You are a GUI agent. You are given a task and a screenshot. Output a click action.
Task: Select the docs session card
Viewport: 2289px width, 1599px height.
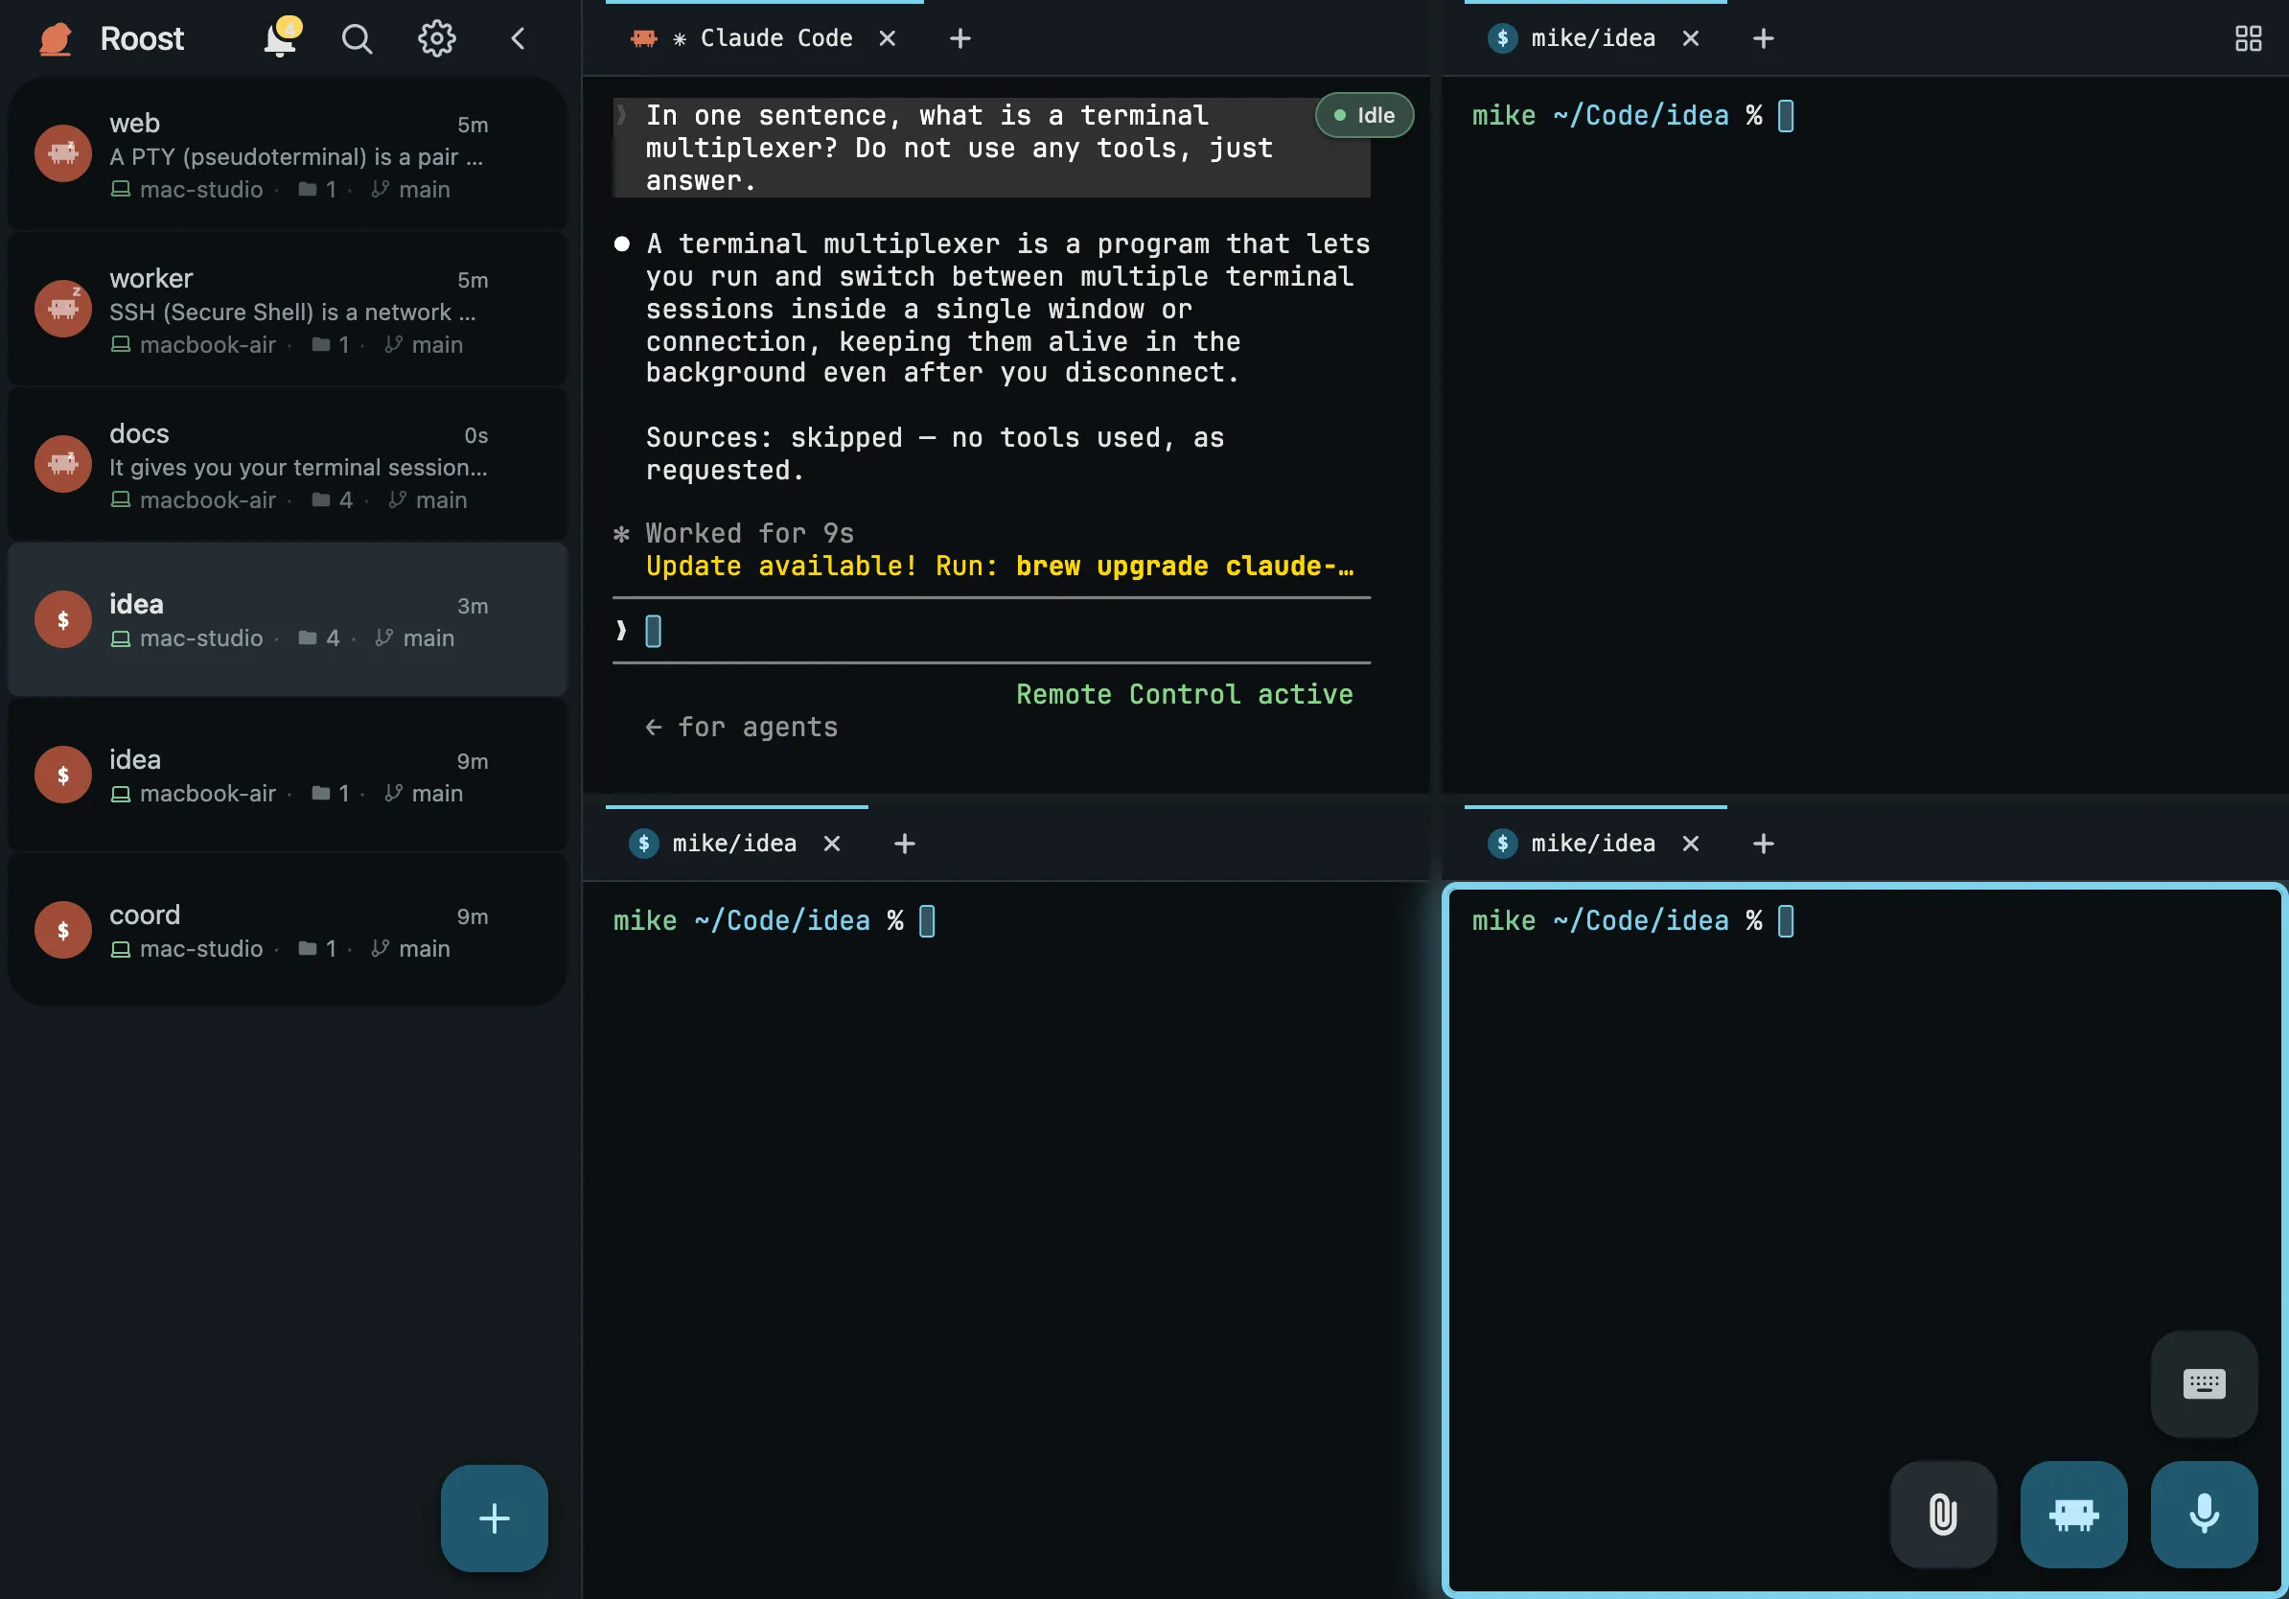(288, 465)
